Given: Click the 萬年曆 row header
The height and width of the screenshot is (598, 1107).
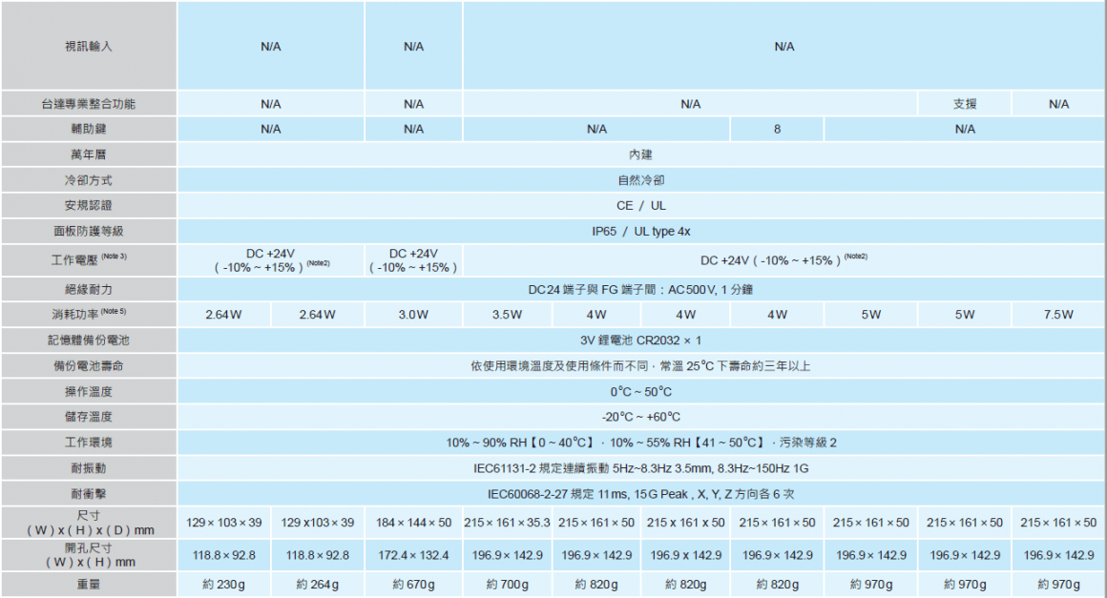Looking at the screenshot, I should 89,155.
